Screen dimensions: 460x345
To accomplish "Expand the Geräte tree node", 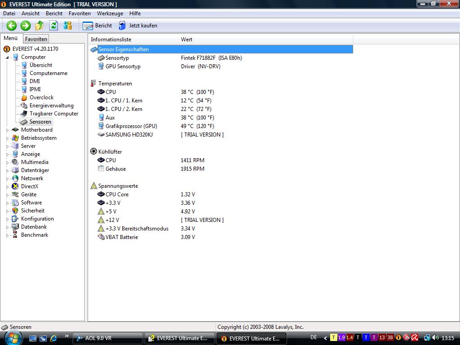I will pos(8,195).
